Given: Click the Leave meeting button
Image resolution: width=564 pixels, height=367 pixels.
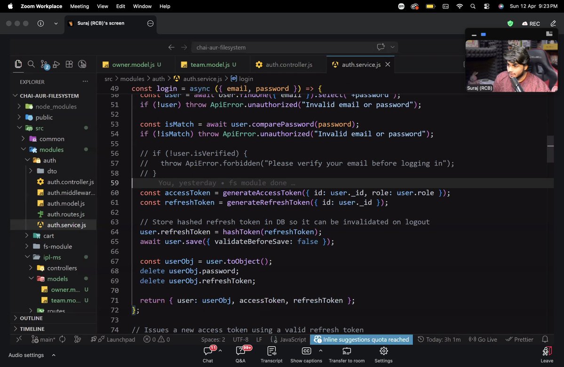Looking at the screenshot, I should [547, 354].
